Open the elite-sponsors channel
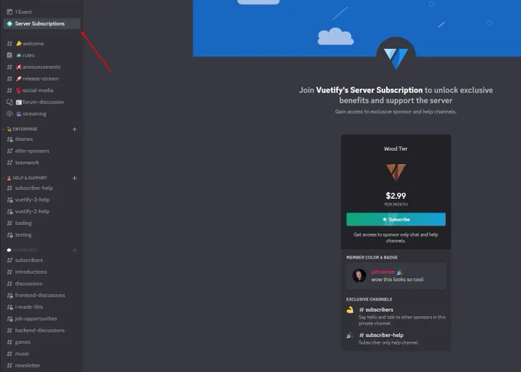Viewport: 521px width, 372px height. pos(41,151)
